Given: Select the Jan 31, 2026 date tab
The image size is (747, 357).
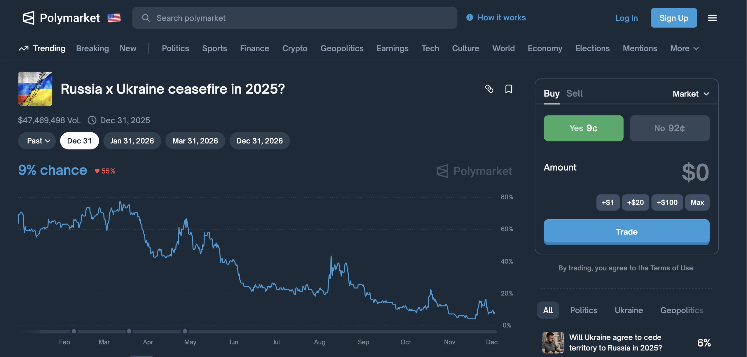Looking at the screenshot, I should coord(132,141).
